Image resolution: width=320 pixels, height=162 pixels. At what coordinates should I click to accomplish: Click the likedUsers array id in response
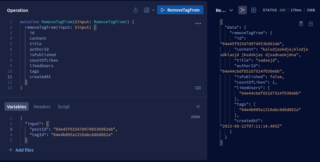pyautogui.click(x=270, y=93)
